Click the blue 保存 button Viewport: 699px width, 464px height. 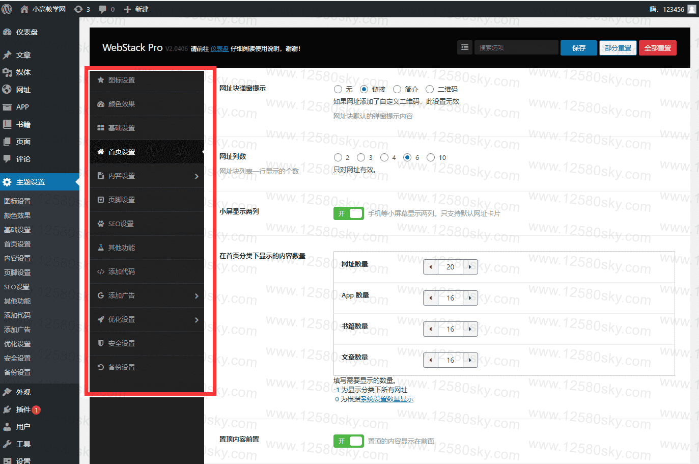578,48
